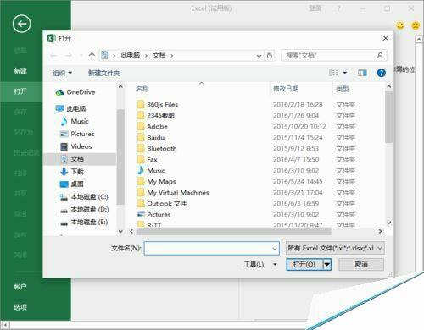This screenshot has height=330, width=424.
Task: Click the happy smiley feedback icon
Action: click(x=400, y=25)
